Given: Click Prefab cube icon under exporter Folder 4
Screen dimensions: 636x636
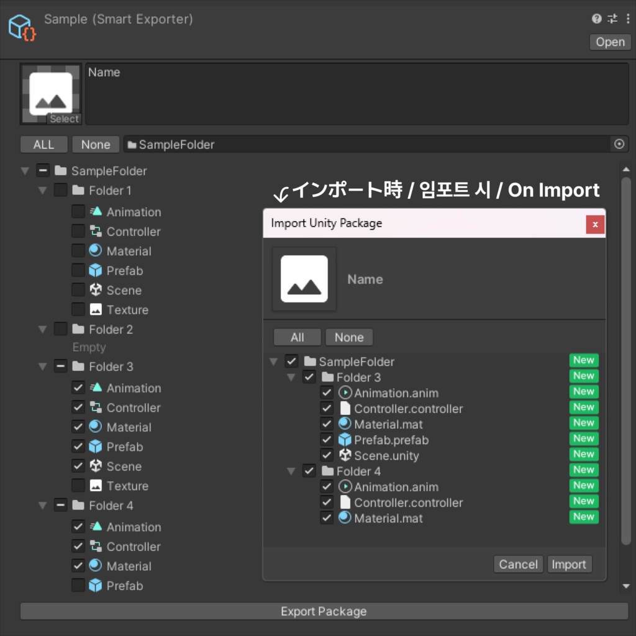Looking at the screenshot, I should (x=96, y=585).
